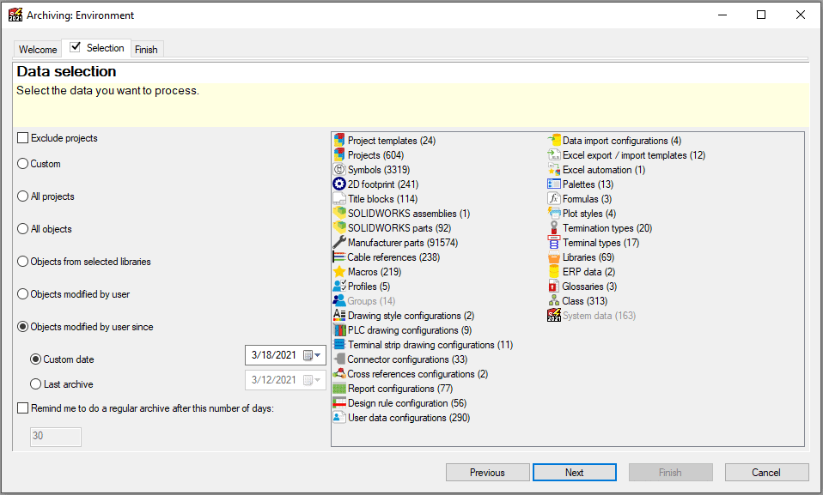Image resolution: width=823 pixels, height=495 pixels.
Task: Select the Formulas fx icon
Action: tap(554, 199)
